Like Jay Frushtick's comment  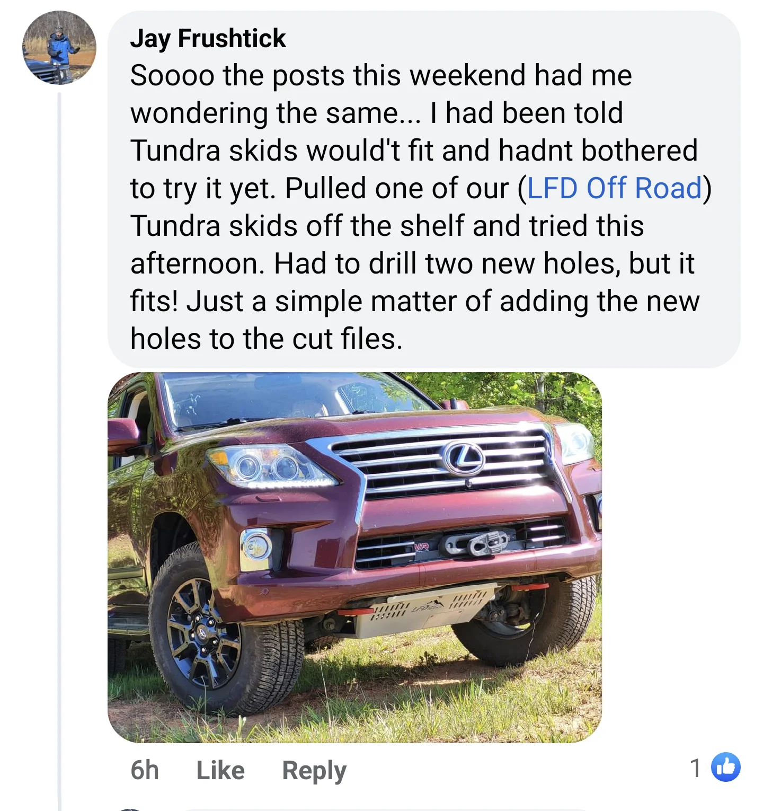click(220, 770)
